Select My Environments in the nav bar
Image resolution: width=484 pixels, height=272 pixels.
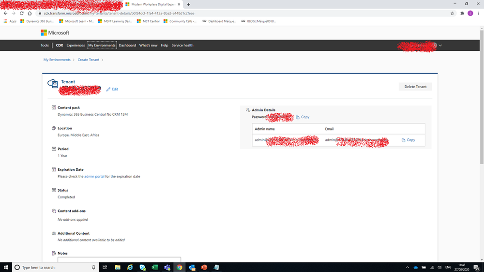[x=102, y=45]
